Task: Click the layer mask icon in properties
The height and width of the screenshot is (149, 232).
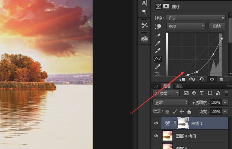Action: [166, 6]
